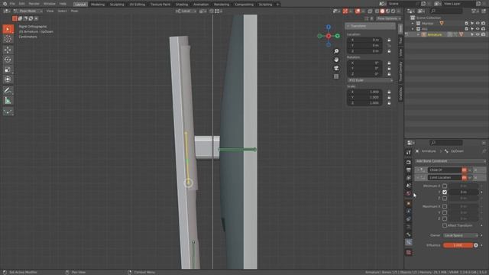Hide Monitor collection with eye icon
489x275 pixels.
tap(478, 24)
